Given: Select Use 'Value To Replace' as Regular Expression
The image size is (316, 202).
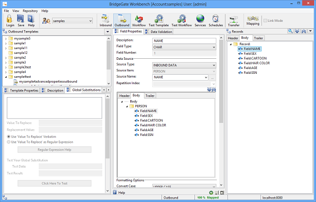Looking at the screenshot, I should click(x=9, y=142).
